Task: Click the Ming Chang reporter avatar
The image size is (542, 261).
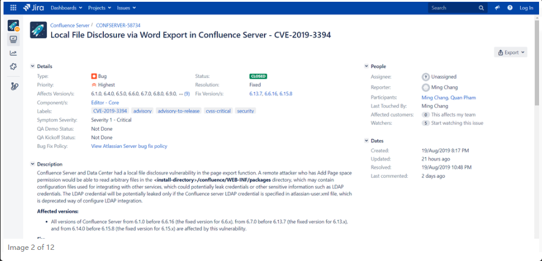Action: [x=426, y=87]
